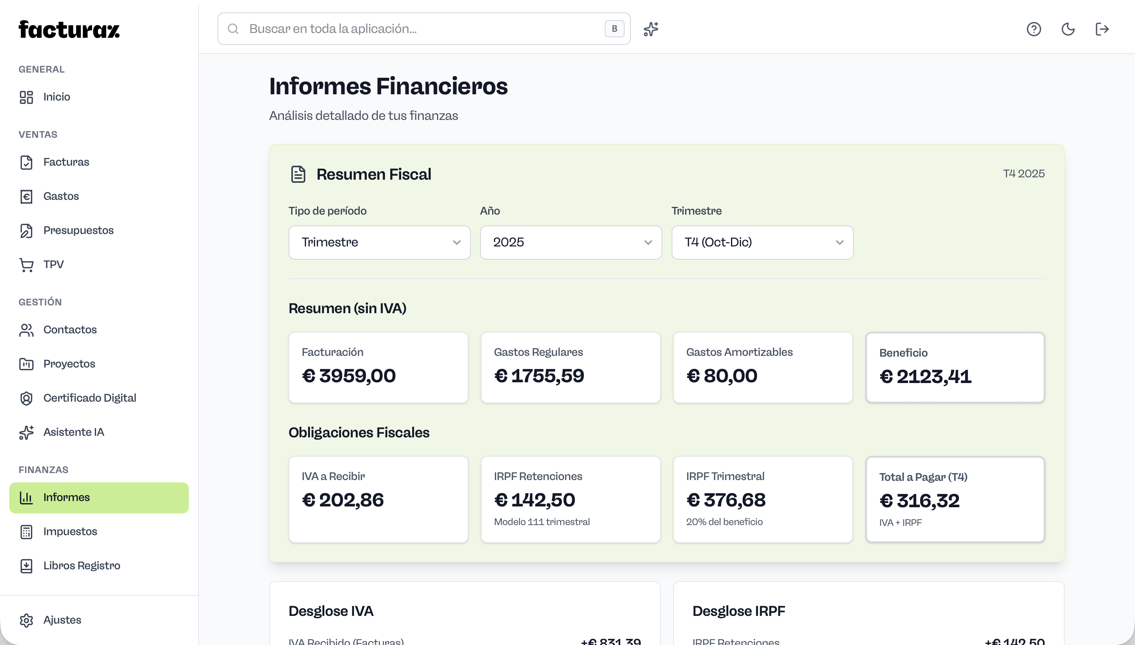Screen dimensions: 1135x645
Task: Click the Ajustes gear icon
Action: [26, 620]
